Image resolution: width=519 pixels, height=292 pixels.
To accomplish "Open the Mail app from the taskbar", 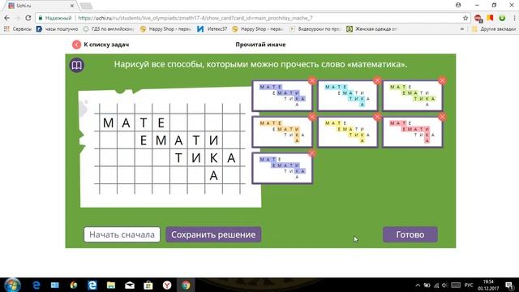I will (x=130, y=285).
